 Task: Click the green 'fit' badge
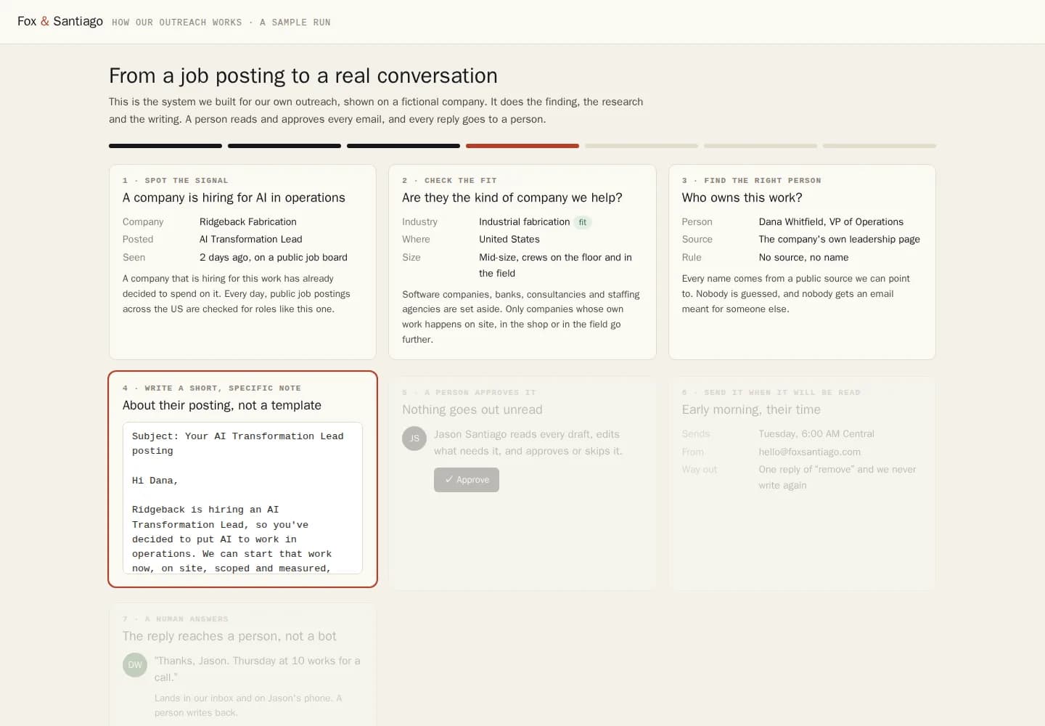(x=583, y=222)
